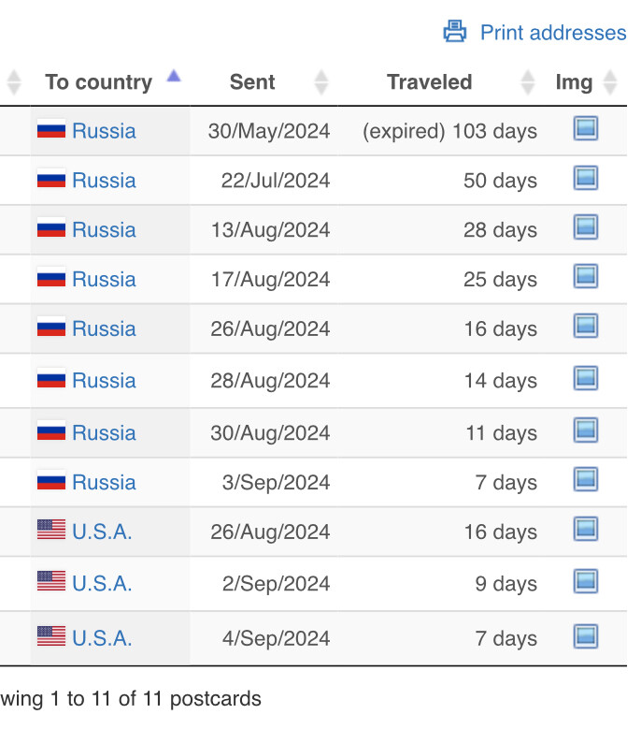Sort table by Img column
The height and width of the screenshot is (729, 641).
(x=574, y=82)
